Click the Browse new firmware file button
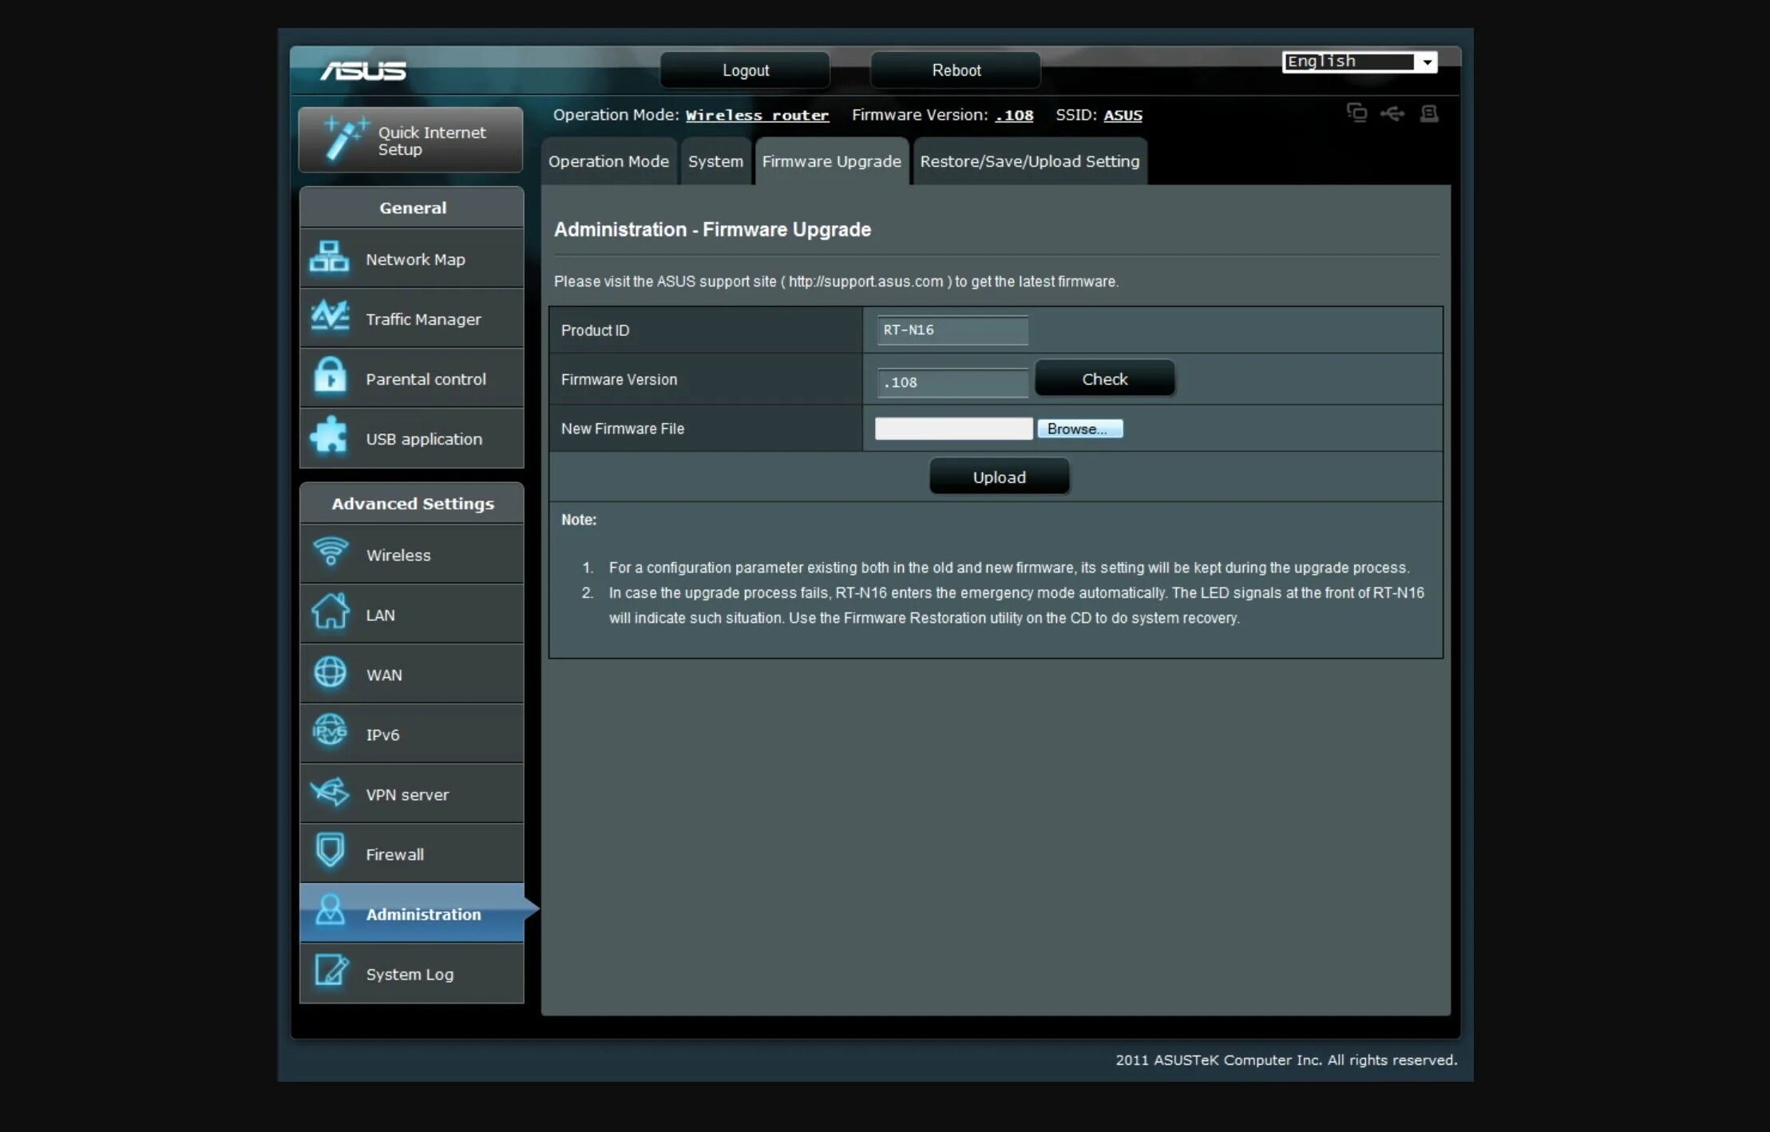 click(1079, 428)
